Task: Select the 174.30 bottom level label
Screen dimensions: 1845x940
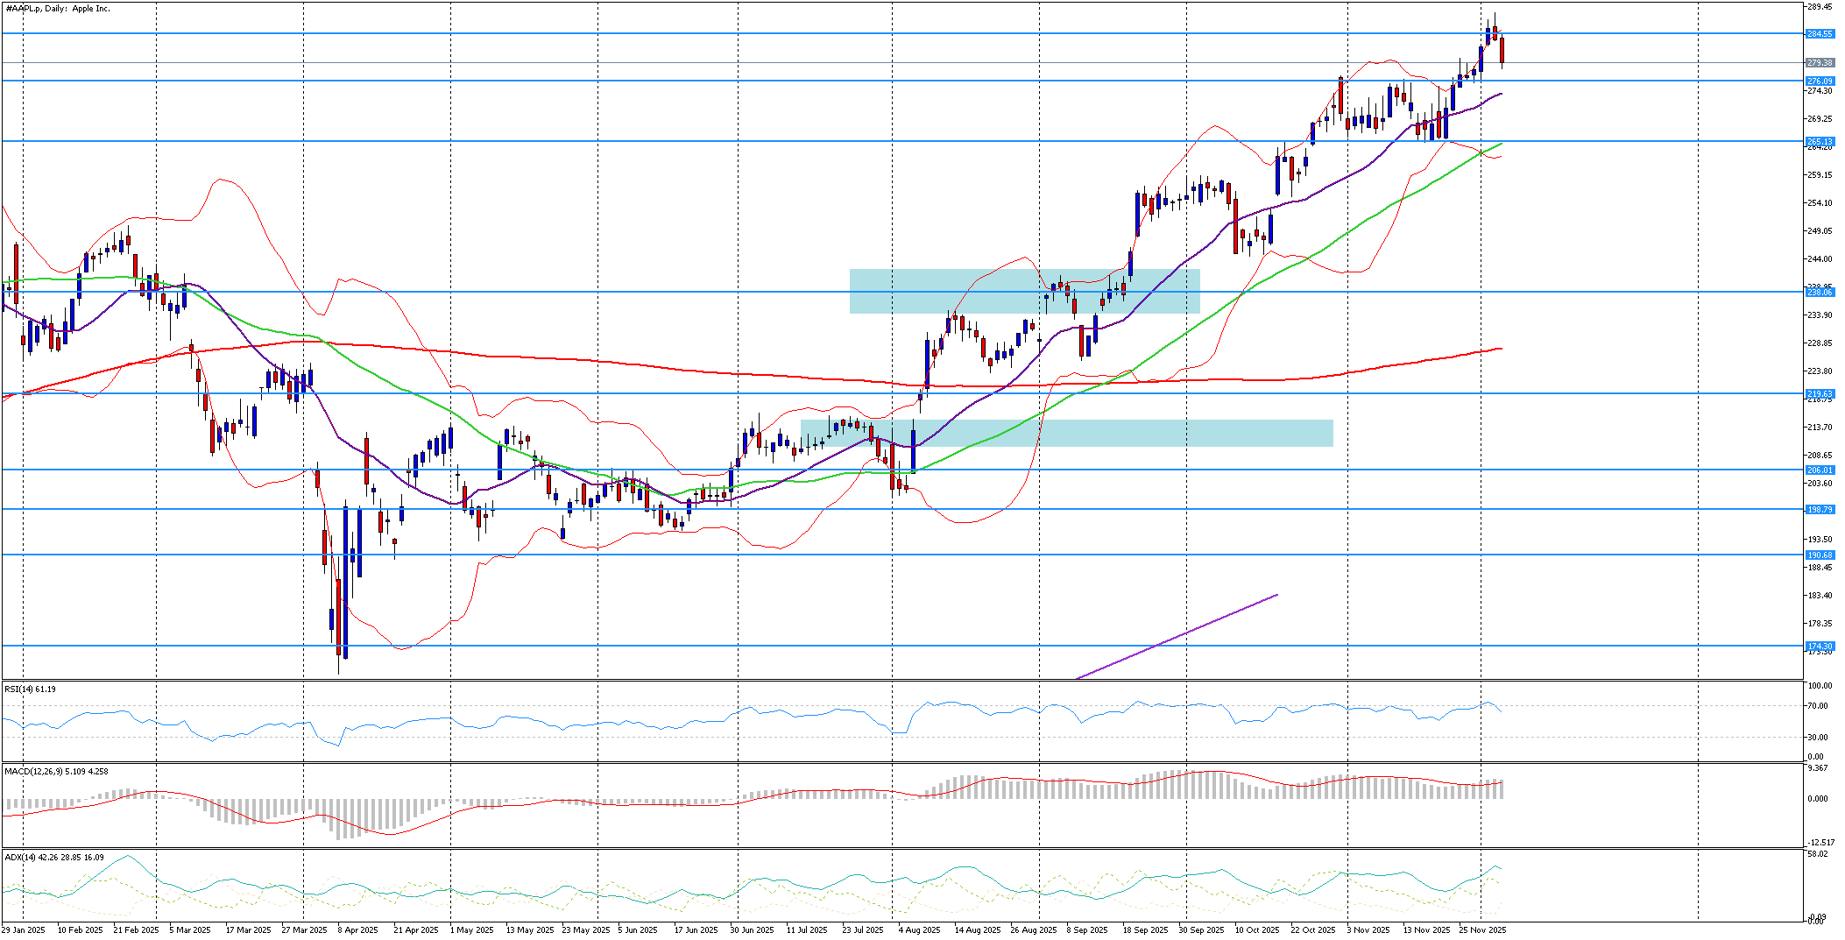Action: point(1820,647)
